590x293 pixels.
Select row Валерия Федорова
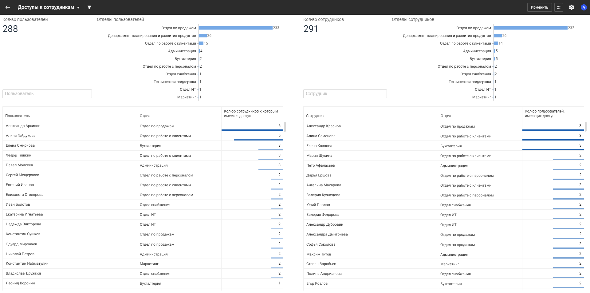(443, 215)
